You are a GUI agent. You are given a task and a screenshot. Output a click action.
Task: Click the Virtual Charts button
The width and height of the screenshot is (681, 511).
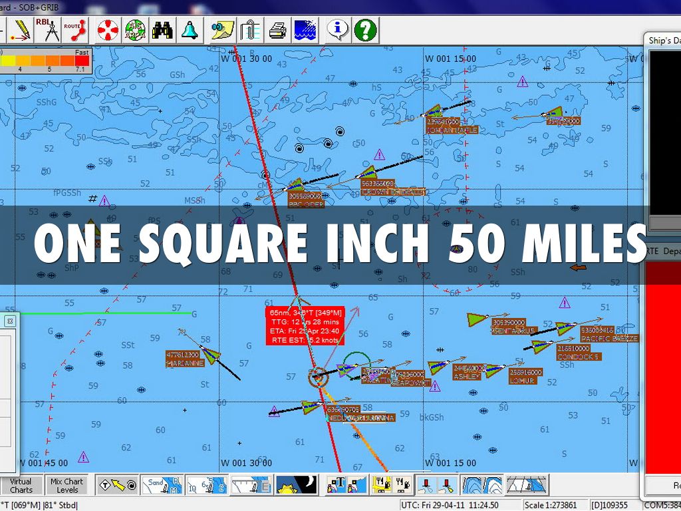[x=21, y=485]
